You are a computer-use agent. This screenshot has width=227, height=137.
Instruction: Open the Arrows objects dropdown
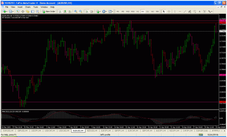210,12
